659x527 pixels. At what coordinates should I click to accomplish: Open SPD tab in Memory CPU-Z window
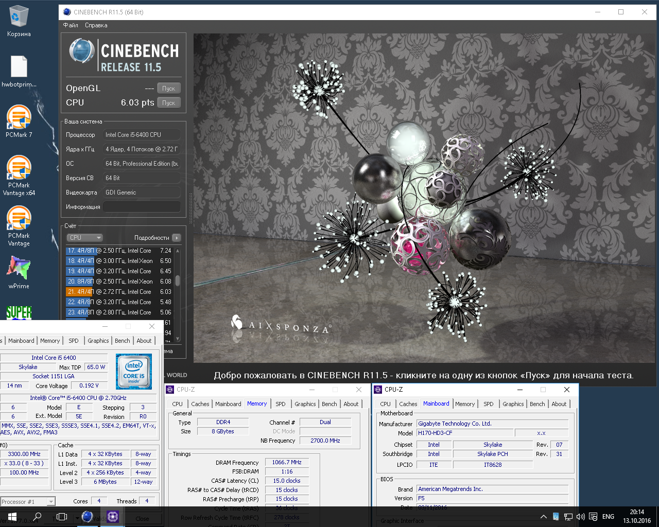click(x=281, y=404)
